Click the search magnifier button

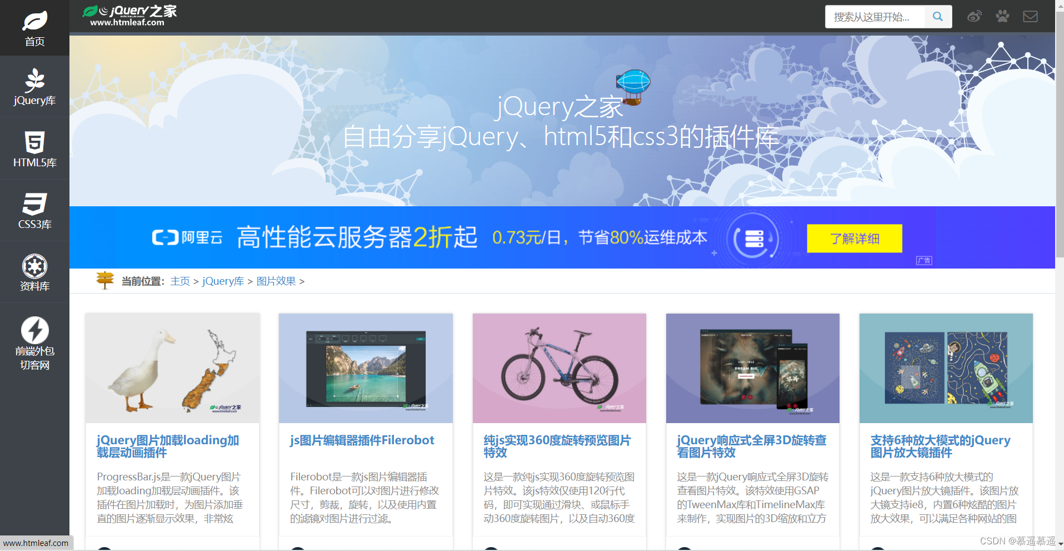(938, 17)
